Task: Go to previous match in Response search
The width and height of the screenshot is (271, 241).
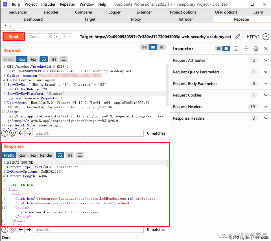Action: pyautogui.click(x=21, y=229)
